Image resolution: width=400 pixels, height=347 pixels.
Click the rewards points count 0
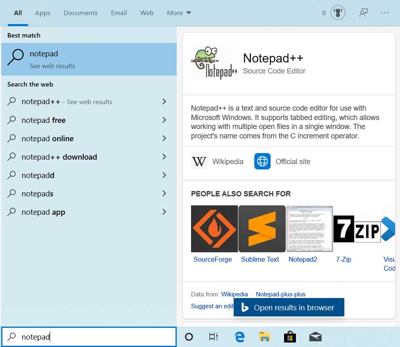pyautogui.click(x=324, y=13)
